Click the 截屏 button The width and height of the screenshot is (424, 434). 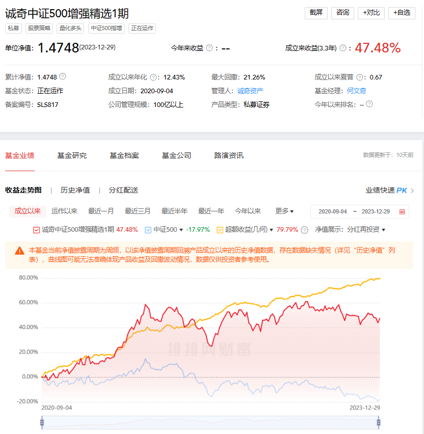[316, 13]
